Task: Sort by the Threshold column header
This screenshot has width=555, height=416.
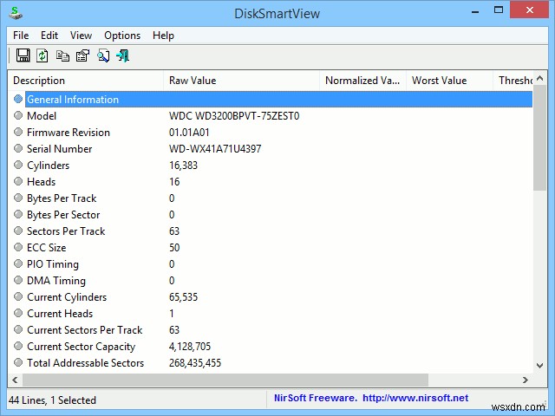Action: (513, 81)
